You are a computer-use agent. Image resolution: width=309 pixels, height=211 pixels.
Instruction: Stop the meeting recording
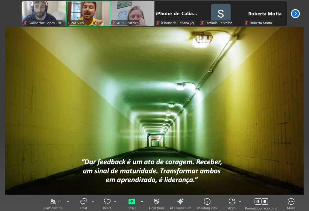tap(265, 202)
